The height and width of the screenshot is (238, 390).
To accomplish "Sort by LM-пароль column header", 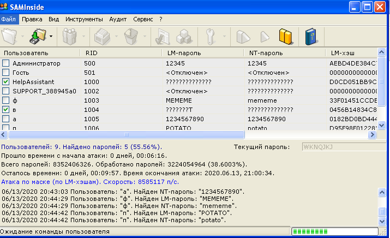I will 203,53.
